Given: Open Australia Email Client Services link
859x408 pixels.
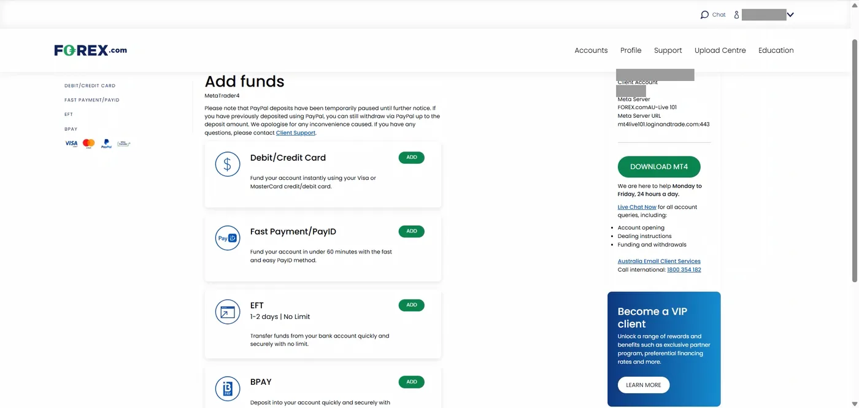Looking at the screenshot, I should click(x=659, y=261).
